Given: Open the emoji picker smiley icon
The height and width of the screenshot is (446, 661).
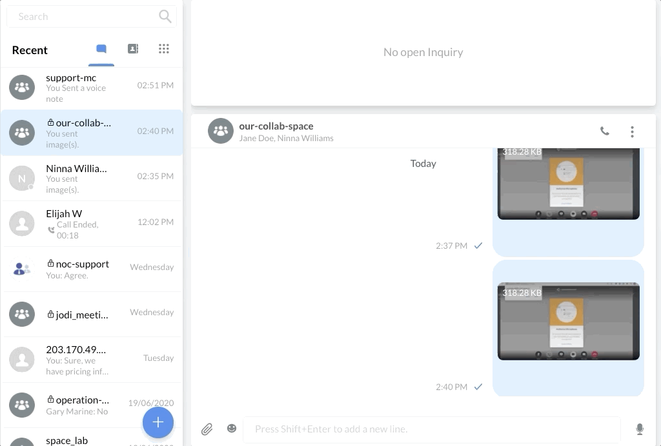Looking at the screenshot, I should coord(232,429).
